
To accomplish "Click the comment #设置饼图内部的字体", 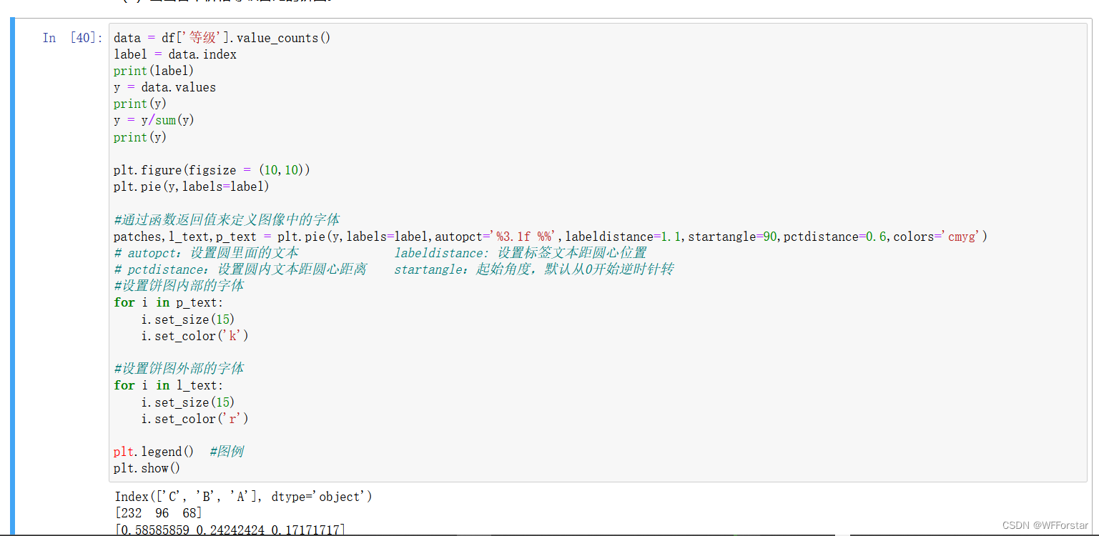I will [x=179, y=285].
